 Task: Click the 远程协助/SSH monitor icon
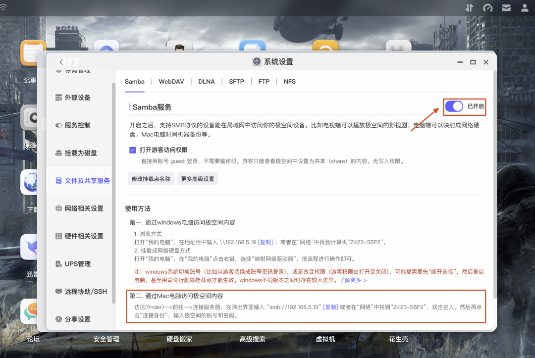58,292
